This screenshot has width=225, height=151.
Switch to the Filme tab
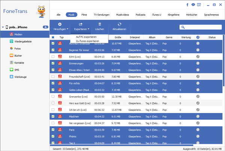tap(84, 14)
